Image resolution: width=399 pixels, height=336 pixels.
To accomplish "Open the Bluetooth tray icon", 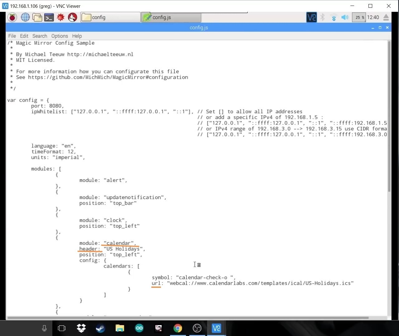I will tap(323, 17).
